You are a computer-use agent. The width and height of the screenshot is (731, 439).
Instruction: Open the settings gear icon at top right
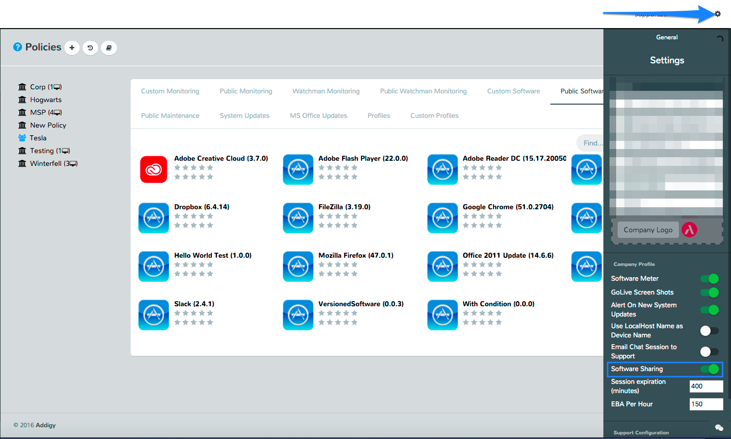pos(718,14)
